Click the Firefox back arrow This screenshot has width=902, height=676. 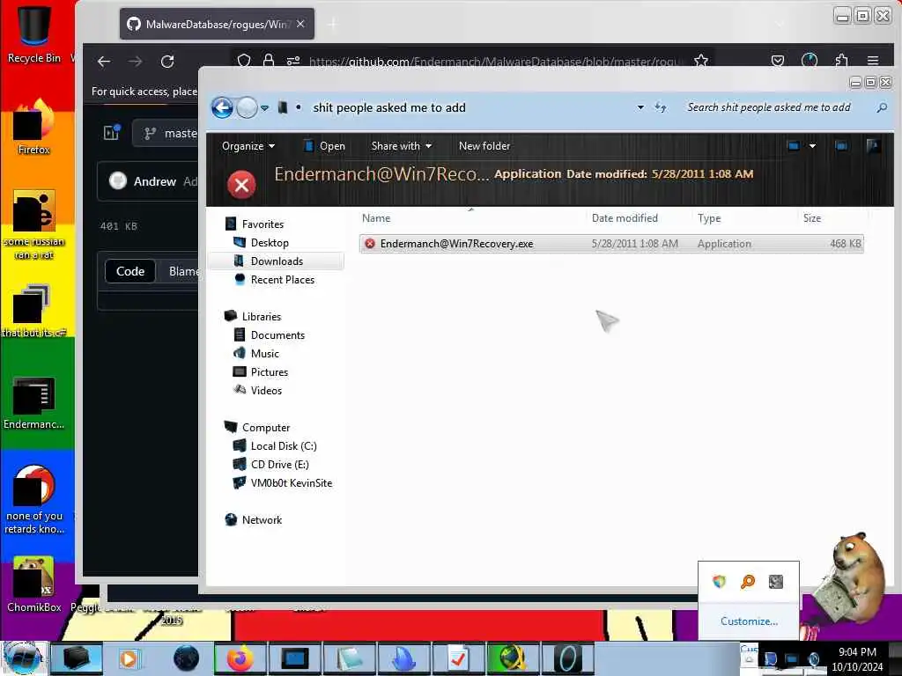pos(104,62)
